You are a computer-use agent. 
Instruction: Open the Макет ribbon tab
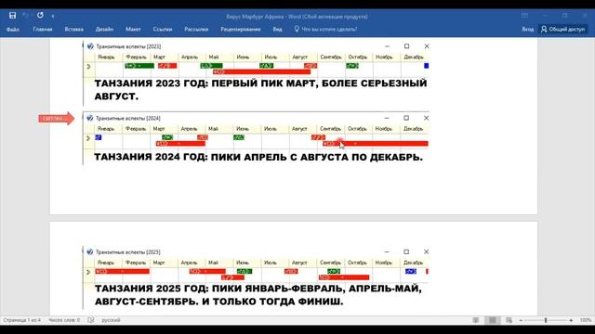[133, 29]
